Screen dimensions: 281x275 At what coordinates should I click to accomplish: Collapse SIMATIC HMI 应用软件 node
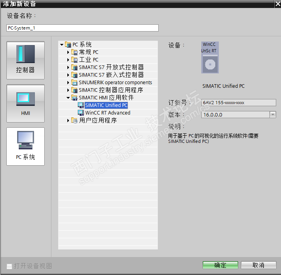coord(68,98)
